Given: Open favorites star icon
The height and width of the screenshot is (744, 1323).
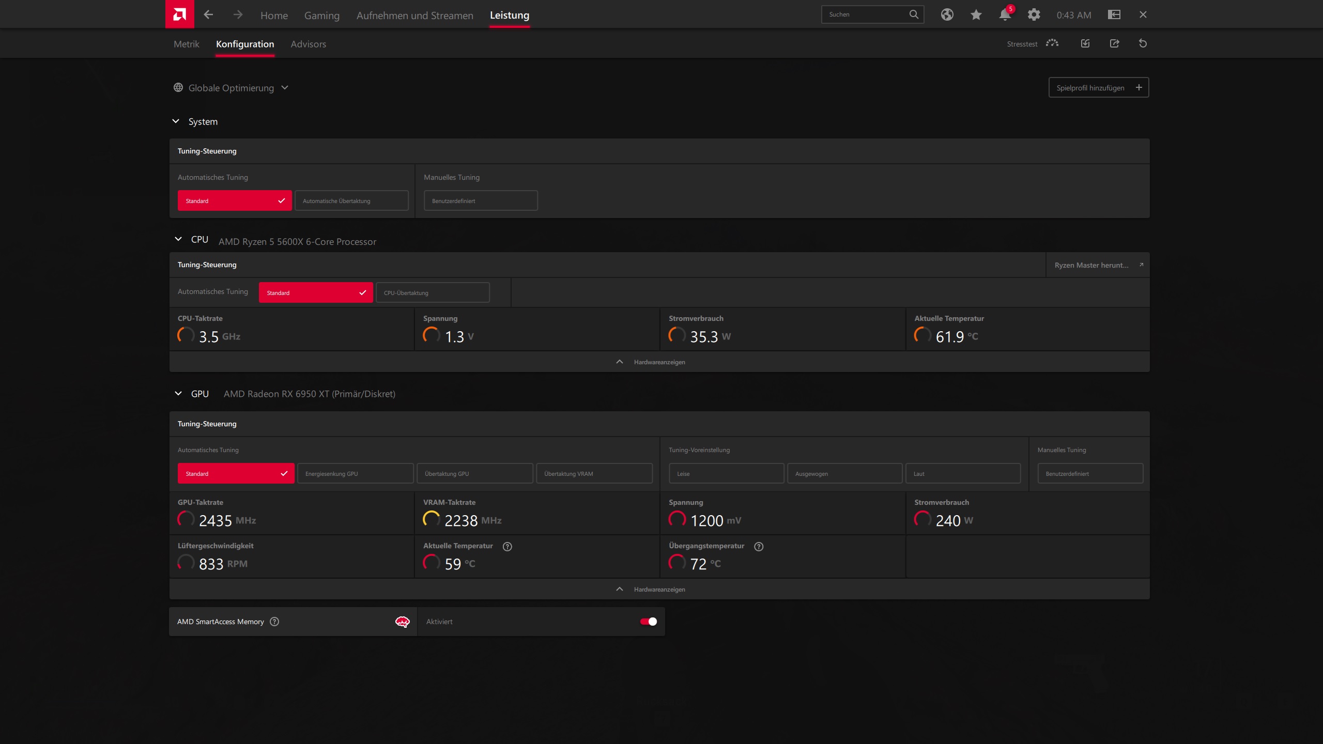Looking at the screenshot, I should (x=976, y=14).
